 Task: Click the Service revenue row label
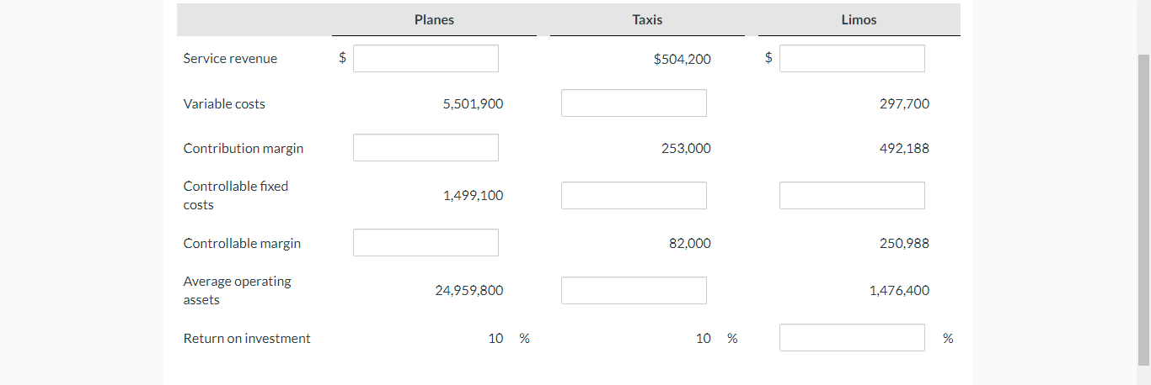coord(230,59)
